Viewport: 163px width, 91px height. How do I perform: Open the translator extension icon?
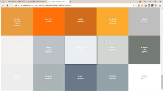[139, 6]
